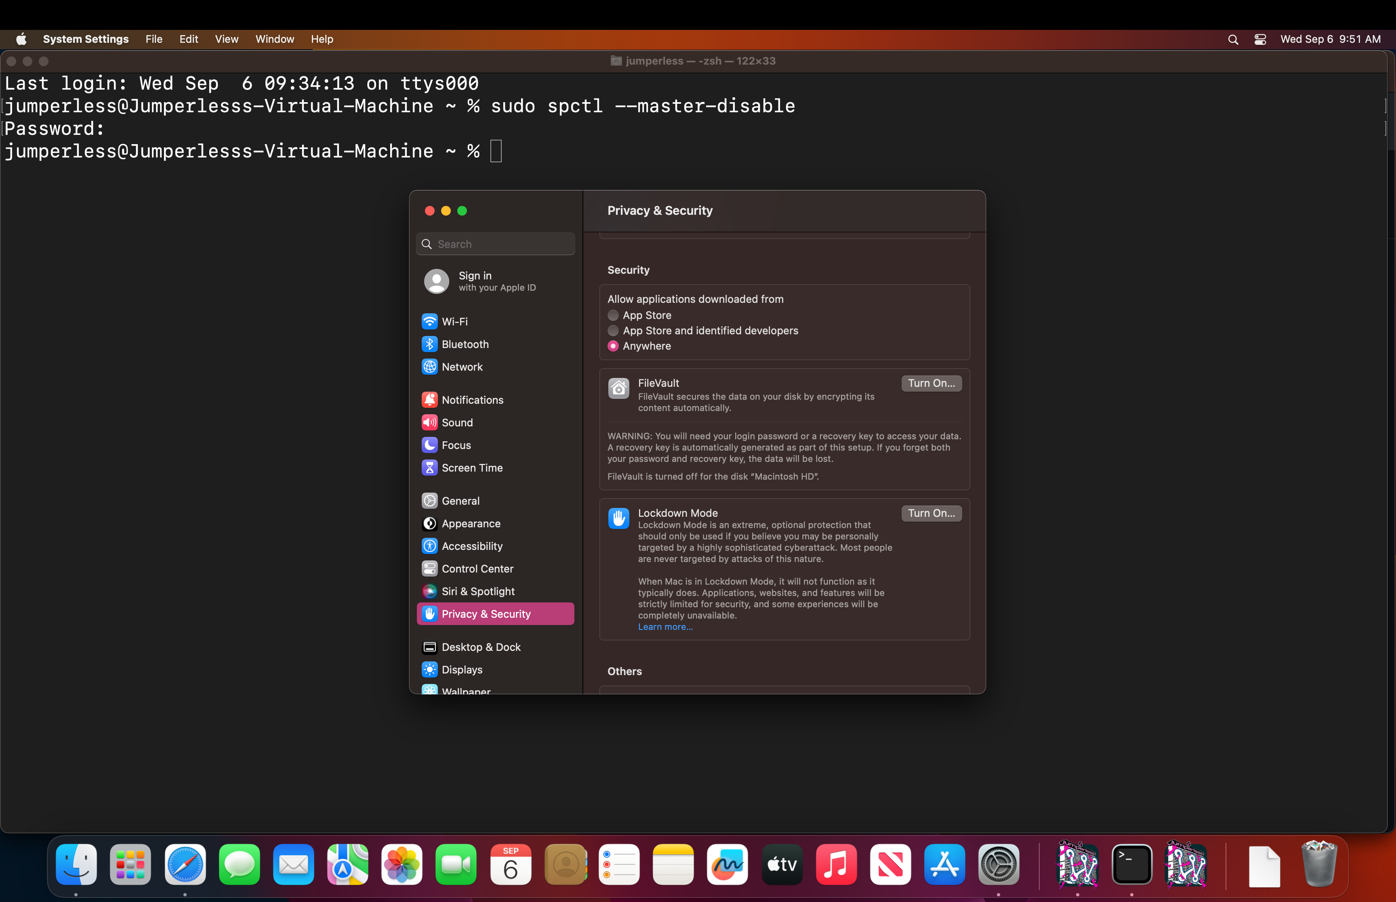Image resolution: width=1396 pixels, height=902 pixels.
Task: Click Turn On for FileVault
Action: 931,383
